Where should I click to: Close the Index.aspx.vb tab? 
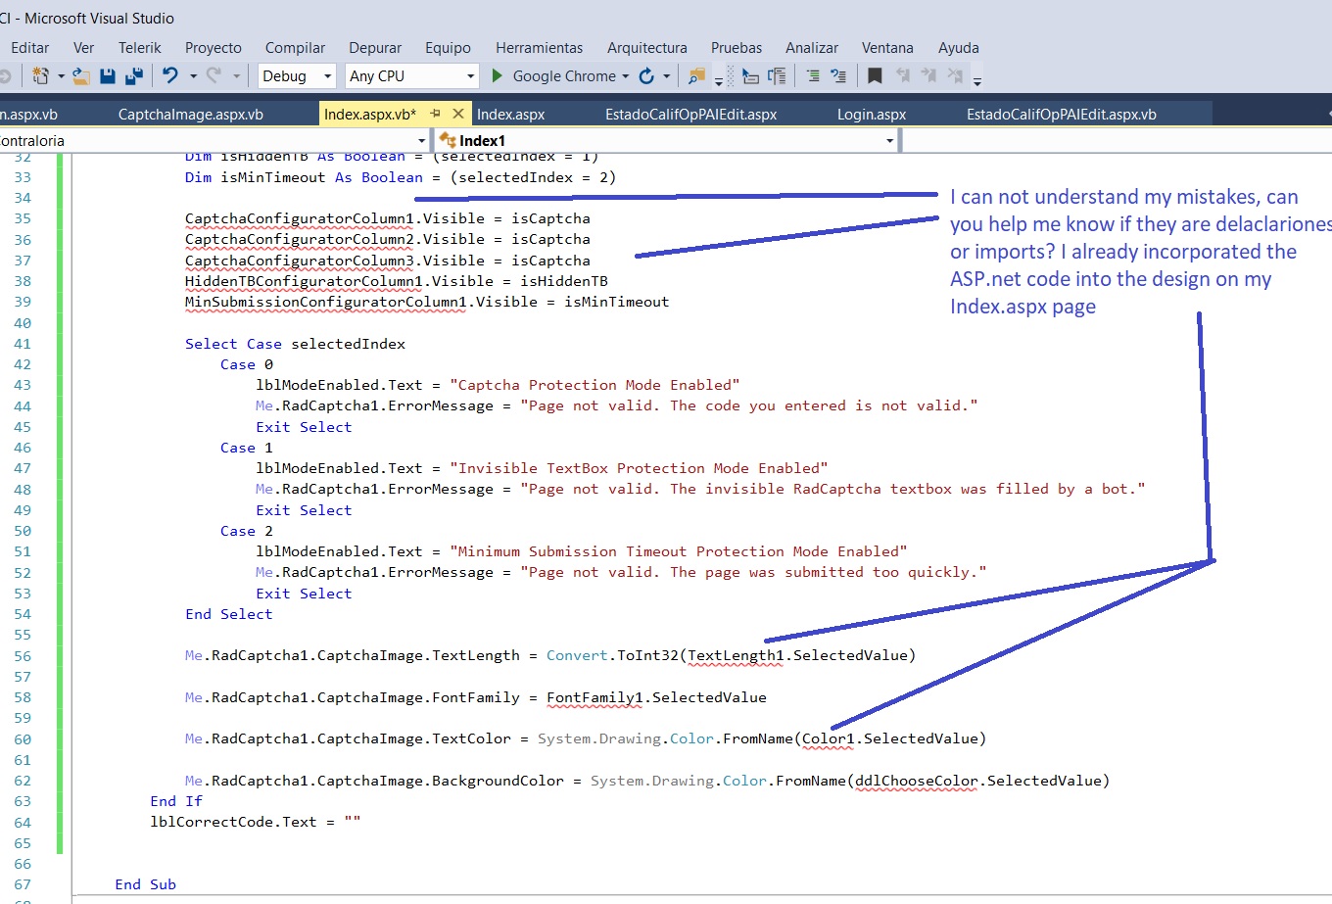(457, 114)
